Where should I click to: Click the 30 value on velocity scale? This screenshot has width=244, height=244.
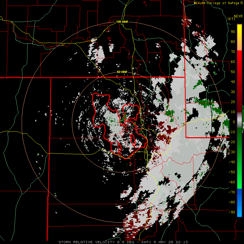click(233, 92)
